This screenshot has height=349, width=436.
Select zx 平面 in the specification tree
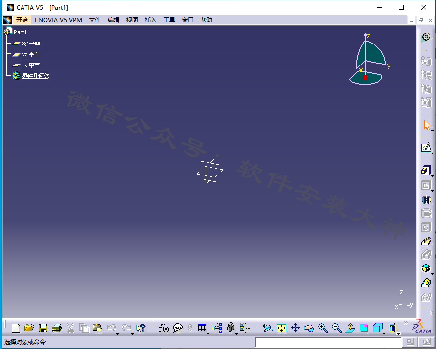(31, 65)
